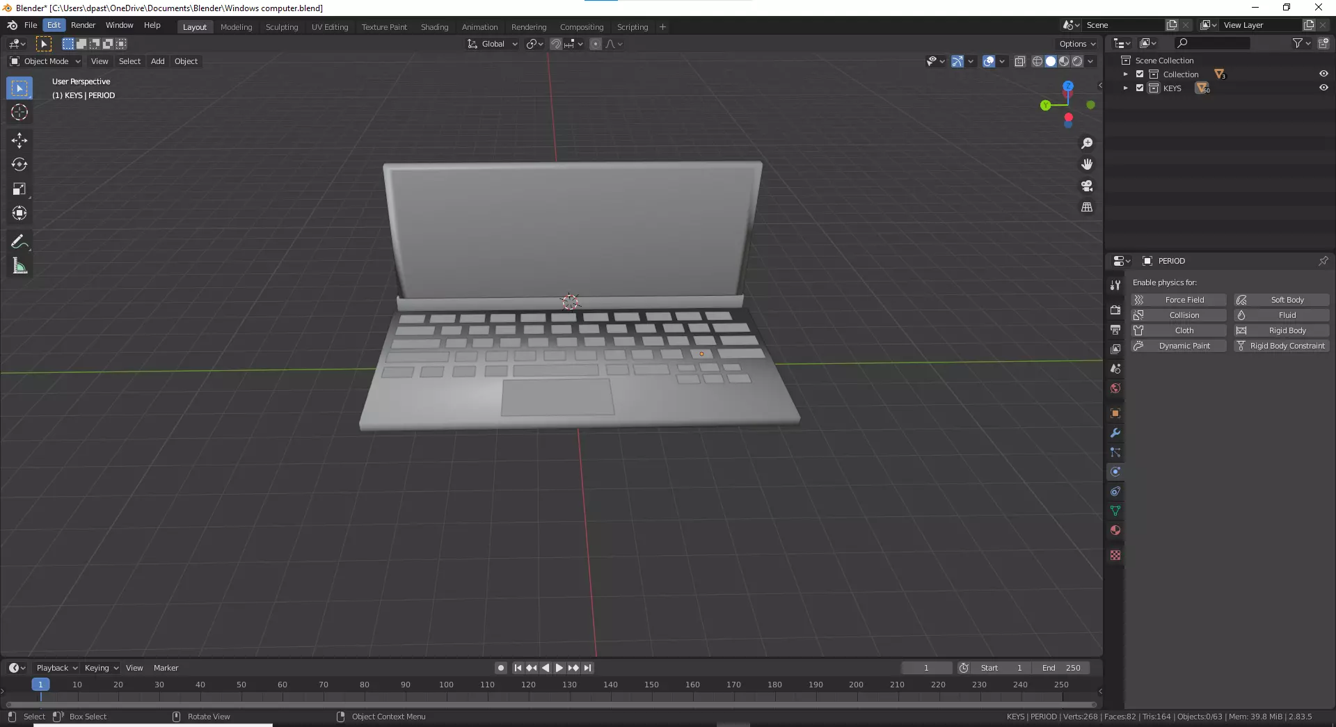This screenshot has height=727, width=1336.
Task: Enable Collision physics
Action: [x=1179, y=315]
